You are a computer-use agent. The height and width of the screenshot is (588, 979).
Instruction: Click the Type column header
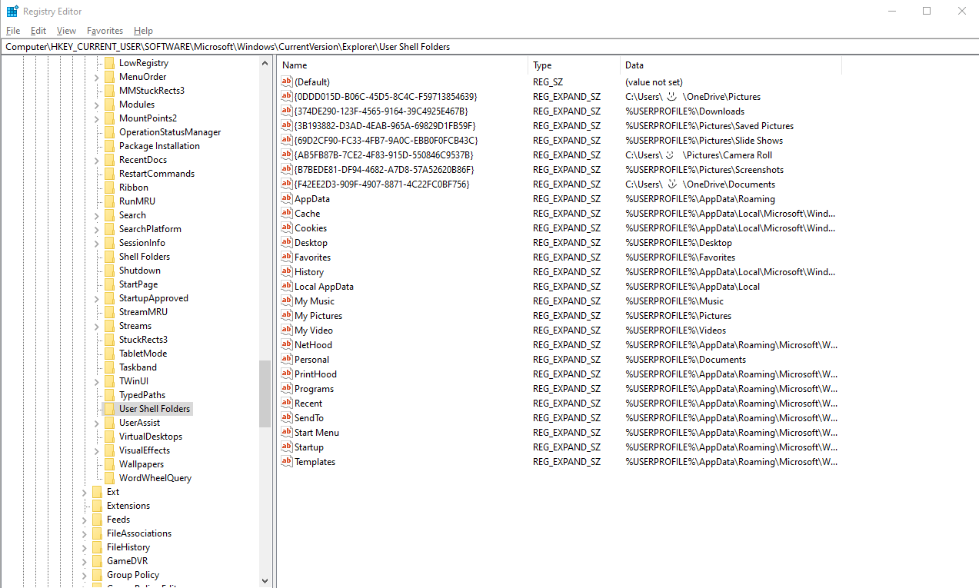(x=574, y=65)
